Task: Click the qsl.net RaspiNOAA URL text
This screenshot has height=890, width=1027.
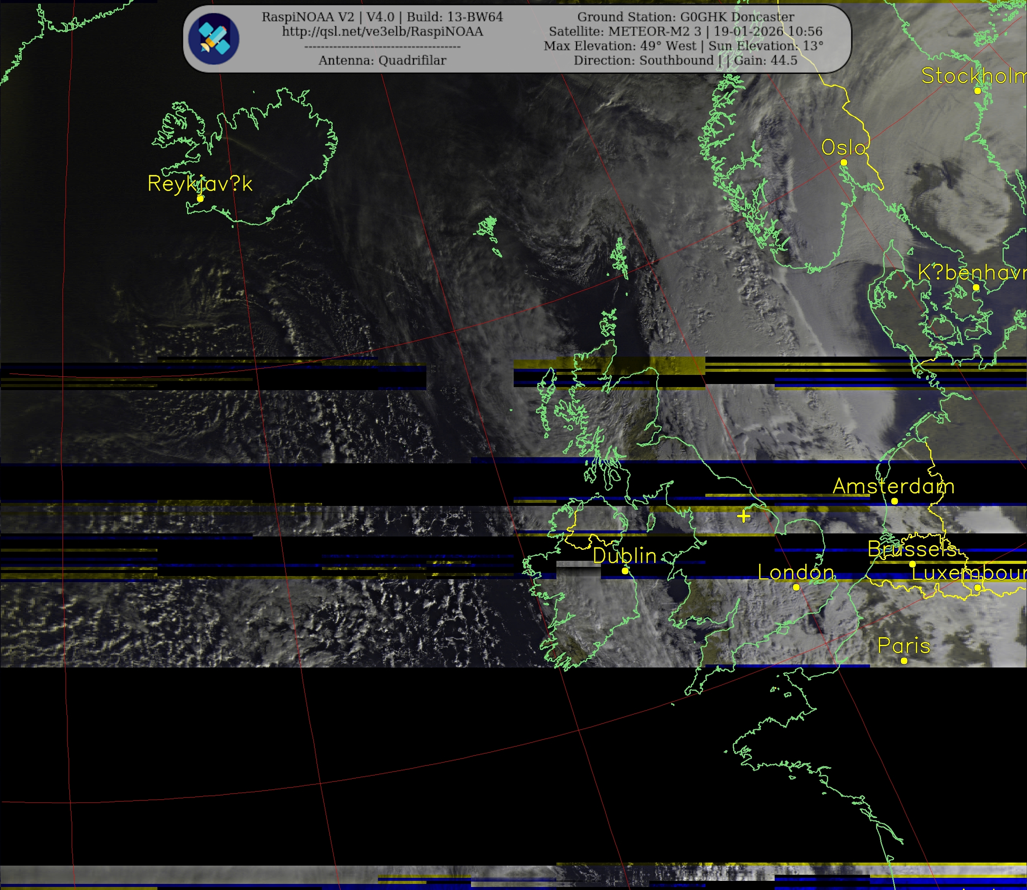Action: pos(382,31)
